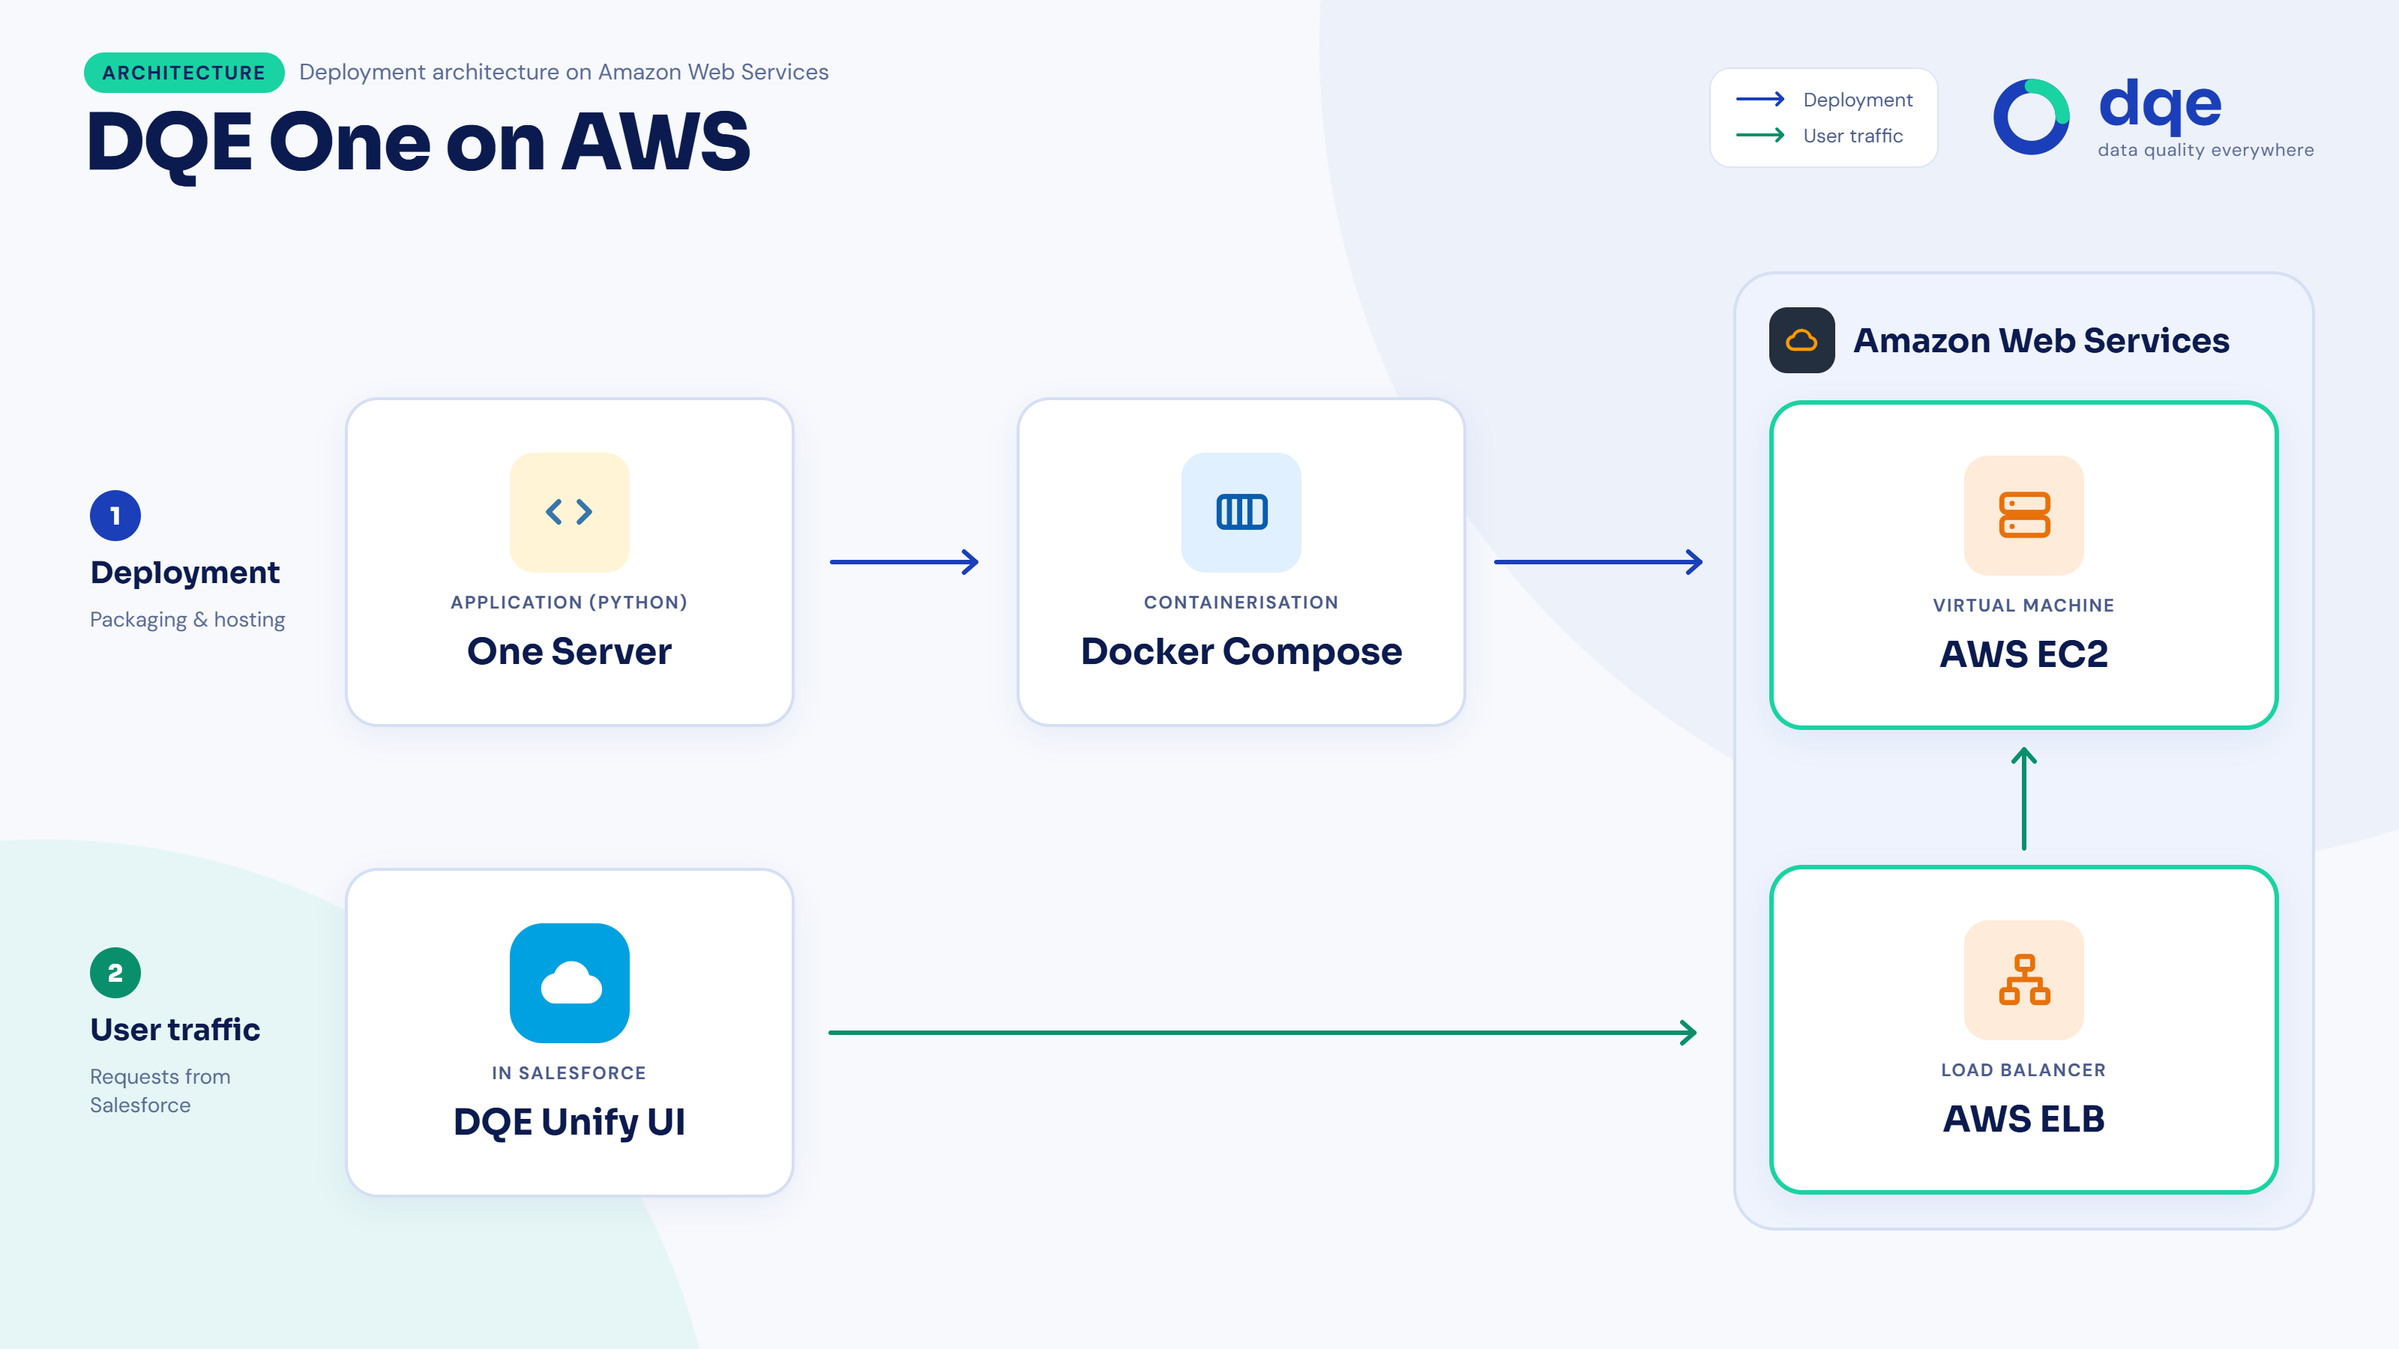
Task: Click the blue arrow in the legend
Action: click(x=1760, y=100)
